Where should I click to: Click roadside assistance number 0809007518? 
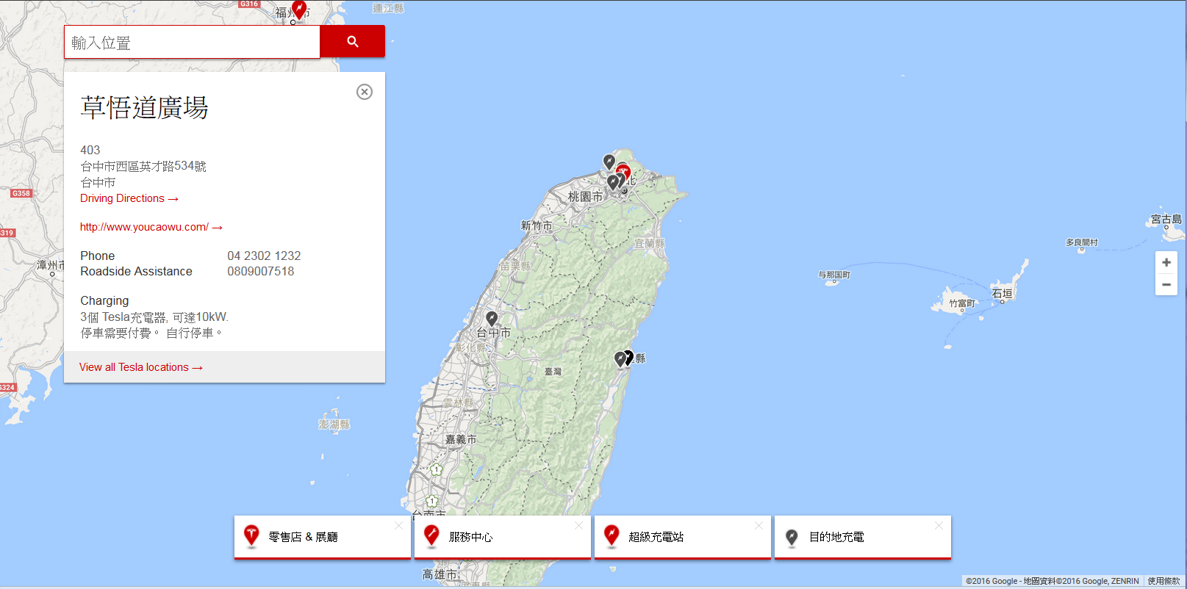point(260,271)
